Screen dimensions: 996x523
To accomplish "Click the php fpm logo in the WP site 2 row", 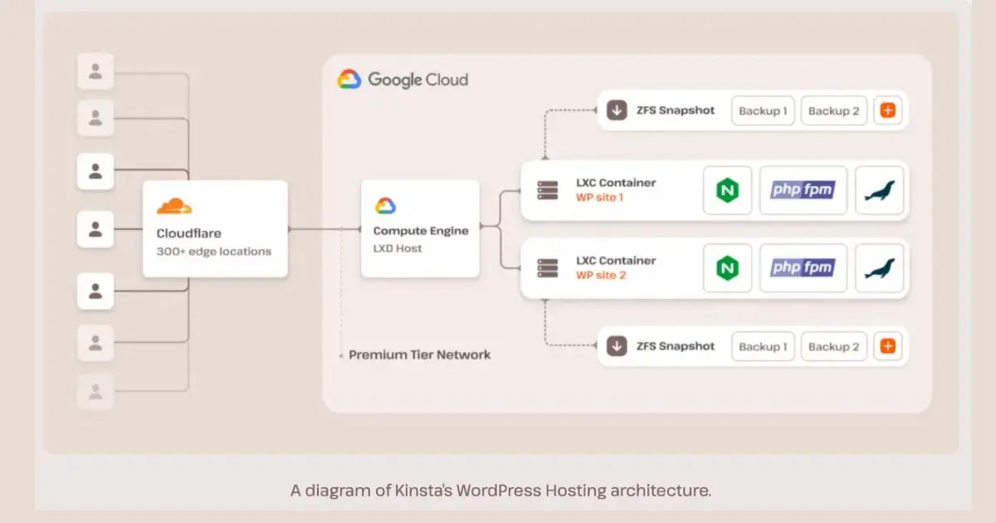I will (803, 268).
